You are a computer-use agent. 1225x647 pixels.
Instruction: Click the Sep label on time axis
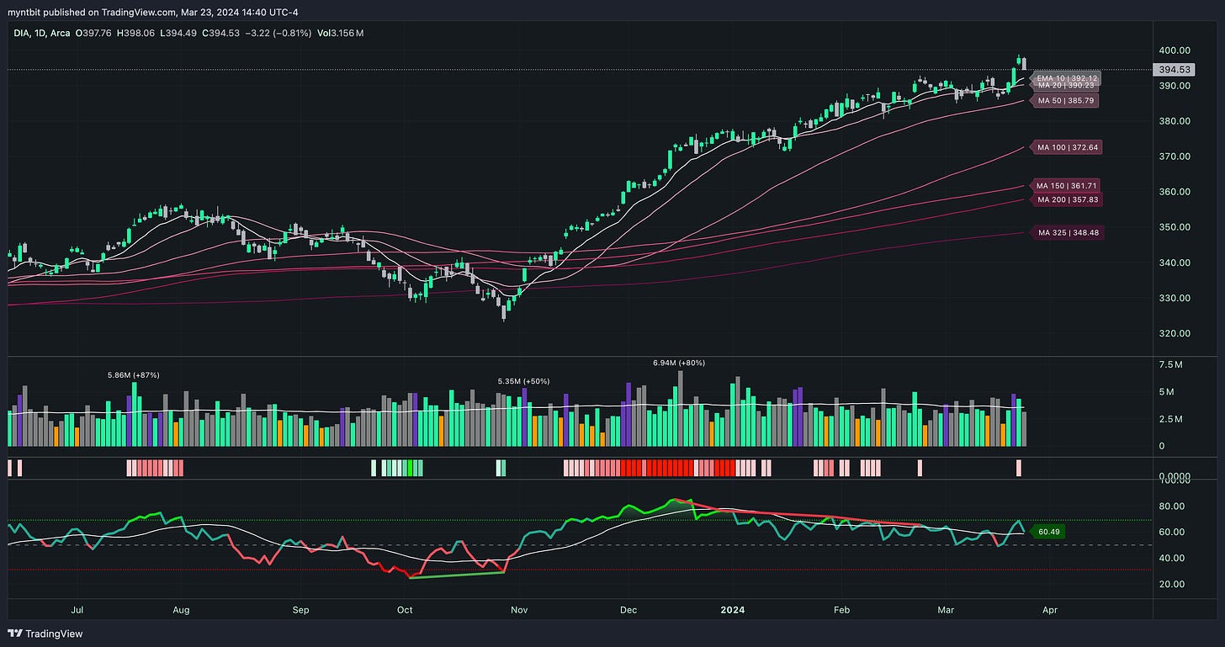pos(300,608)
